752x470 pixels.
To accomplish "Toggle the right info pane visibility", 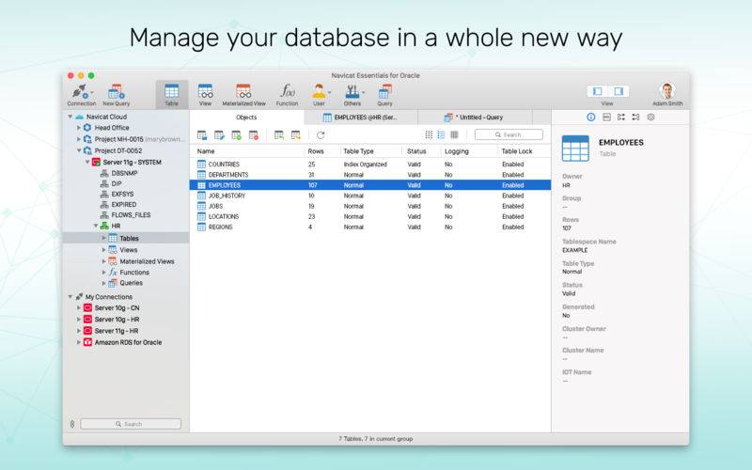I will click(619, 91).
